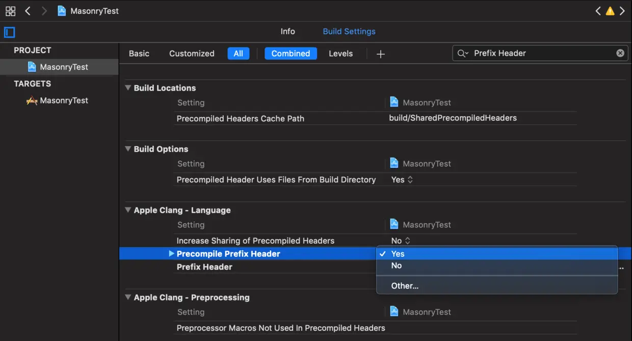Click the yellow warning triangle icon
This screenshot has height=341, width=632.
tap(610, 11)
